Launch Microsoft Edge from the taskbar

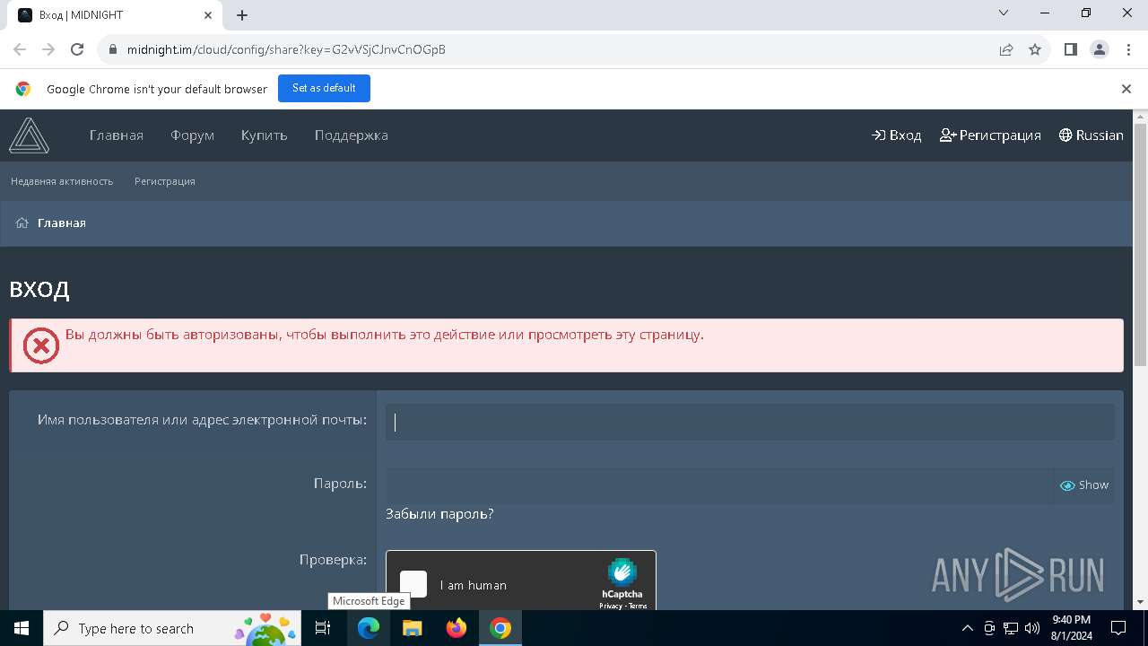click(x=369, y=628)
